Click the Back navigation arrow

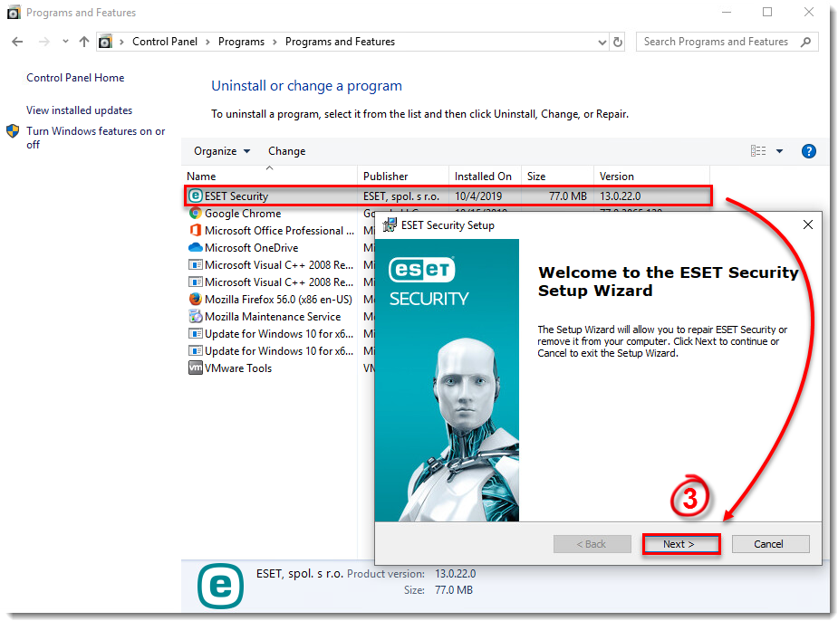pyautogui.click(x=17, y=42)
